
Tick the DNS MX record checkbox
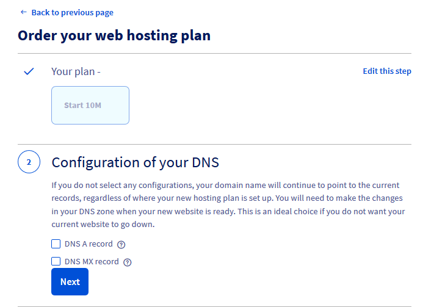tap(56, 262)
